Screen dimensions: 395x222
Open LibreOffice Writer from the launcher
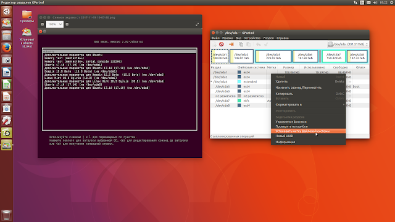7,72
